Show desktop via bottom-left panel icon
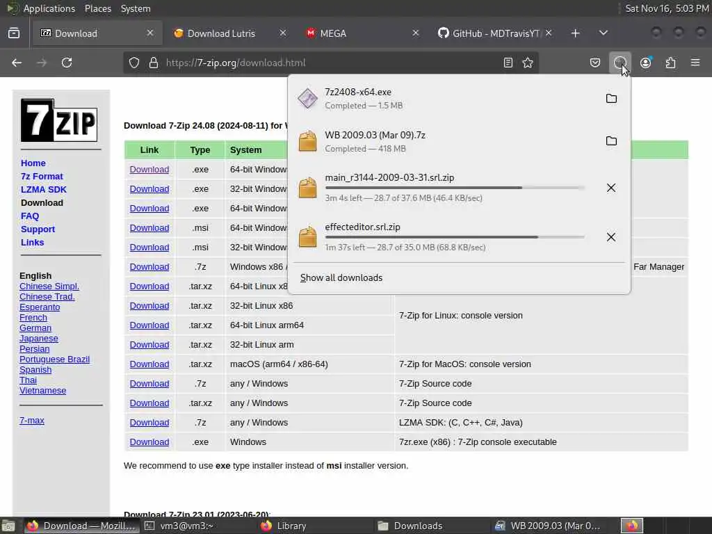712x534 pixels. pyautogui.click(x=8, y=526)
